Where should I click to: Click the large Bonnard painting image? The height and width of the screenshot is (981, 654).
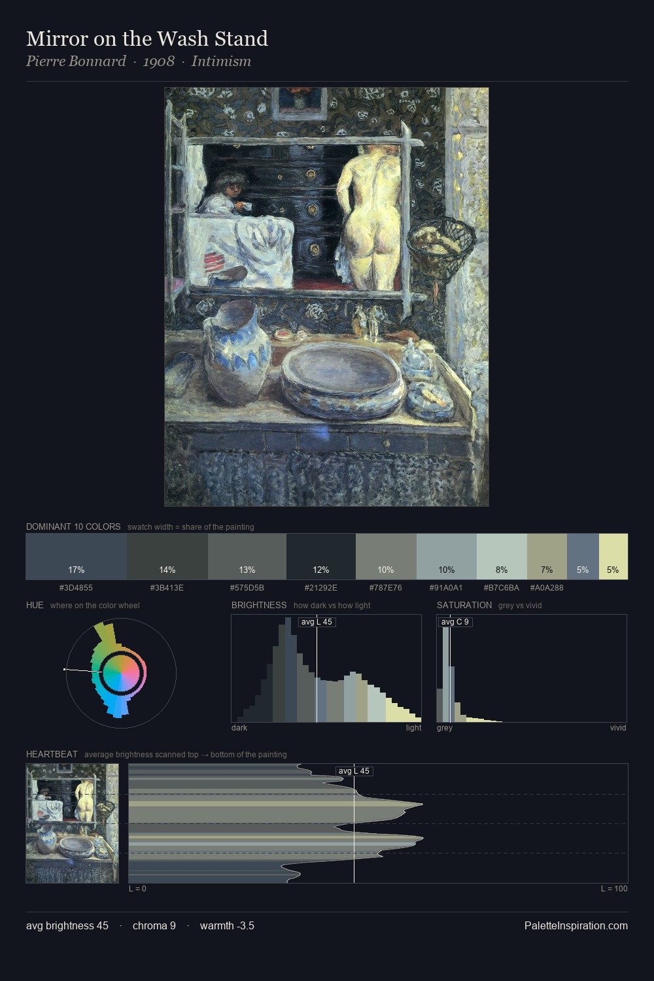(326, 297)
